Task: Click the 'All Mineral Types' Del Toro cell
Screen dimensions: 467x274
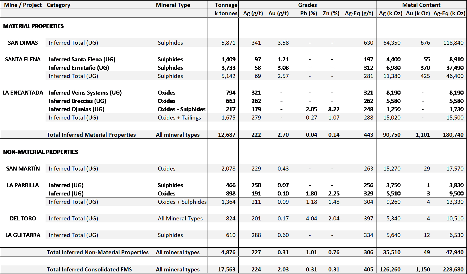Action: pos(180,218)
